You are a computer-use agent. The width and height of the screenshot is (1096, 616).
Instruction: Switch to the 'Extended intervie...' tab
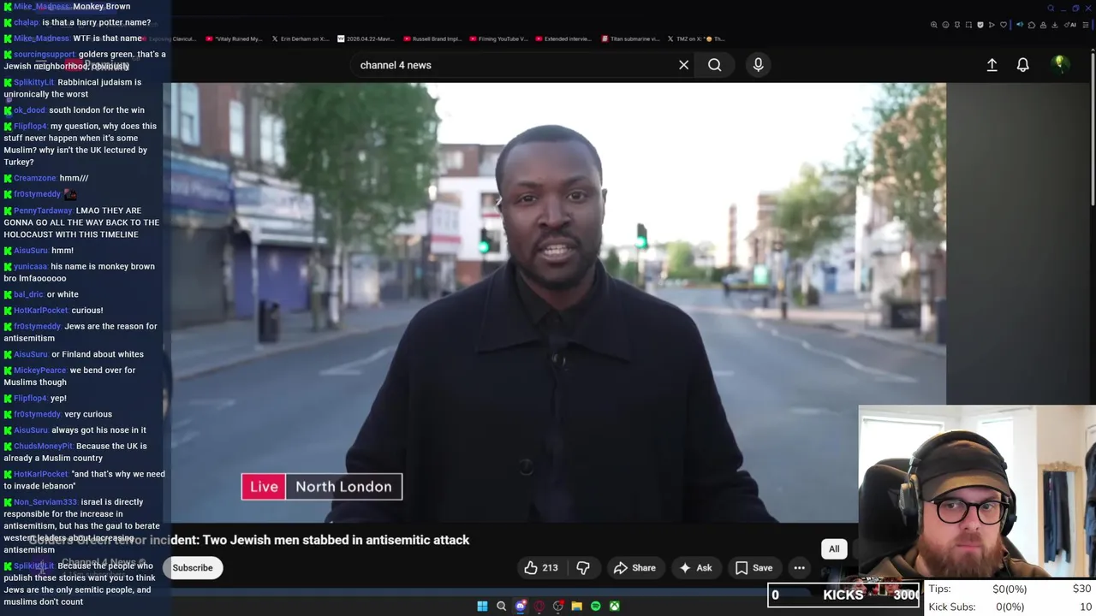coord(563,38)
